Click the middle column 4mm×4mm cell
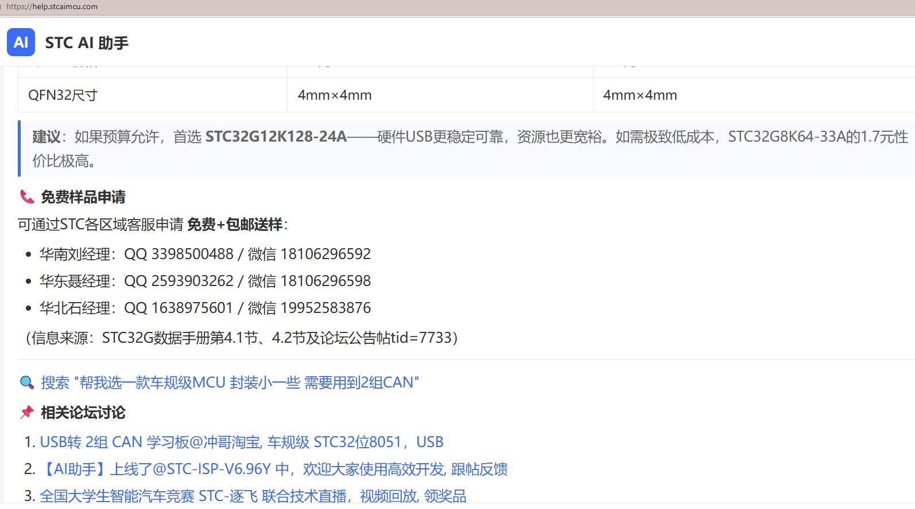Screen dimensions: 915x509 (440, 95)
